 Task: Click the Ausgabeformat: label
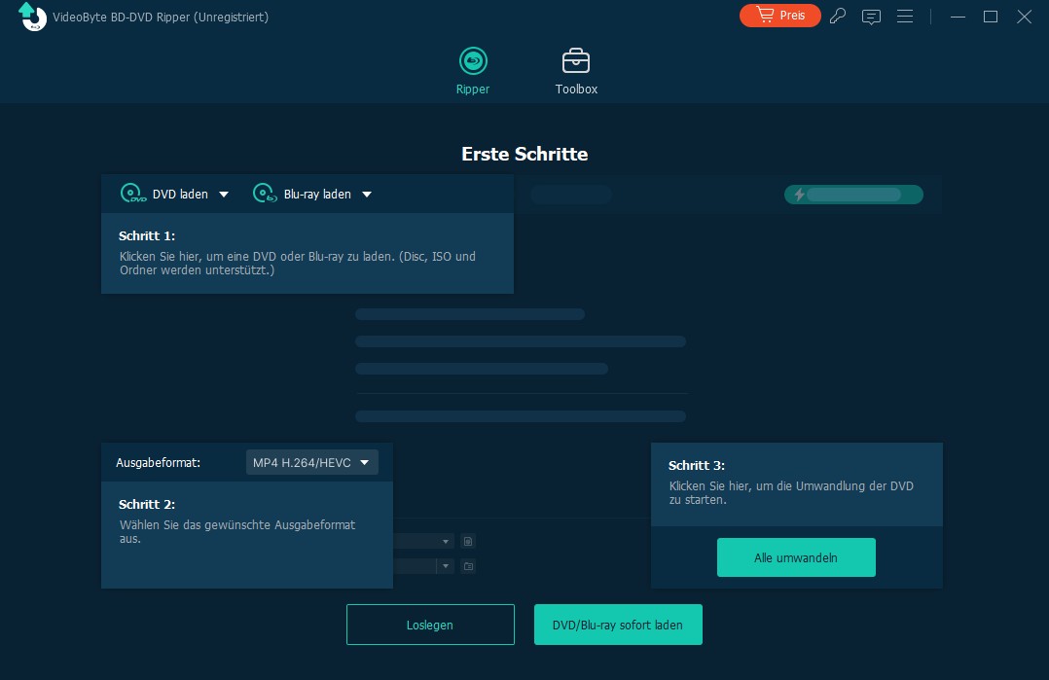(158, 463)
